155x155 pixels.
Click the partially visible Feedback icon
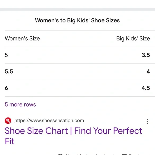pos(124,154)
